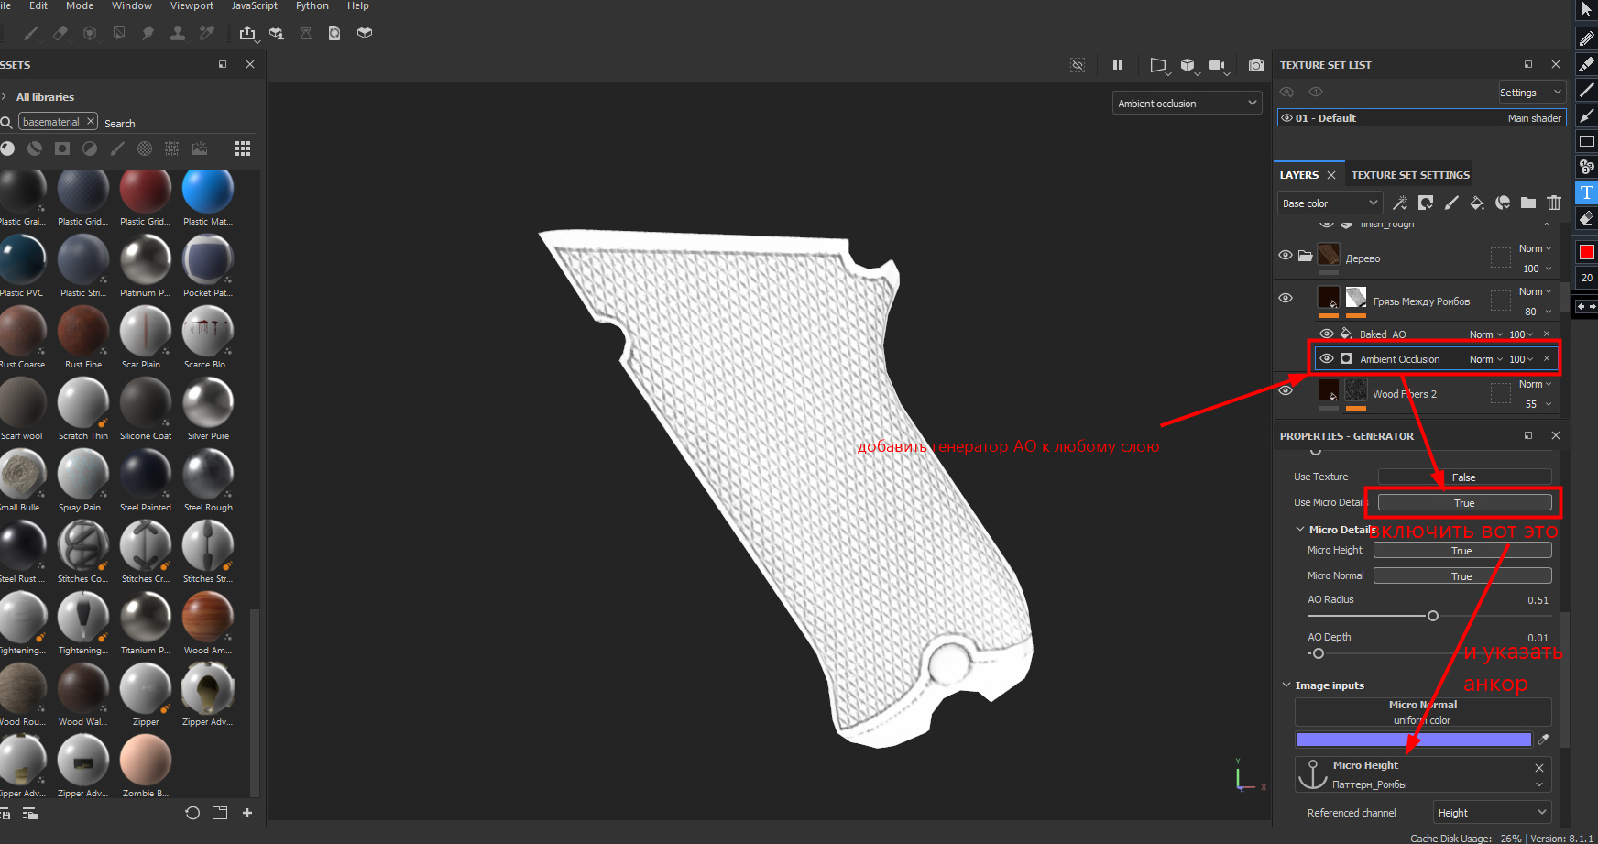Open the Export textures icon
Viewport: 1598px width, 844px height.
247,33
